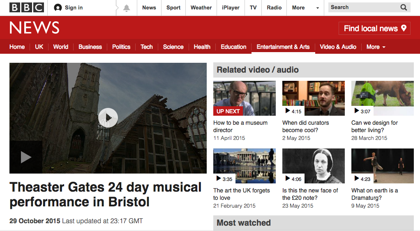The height and width of the screenshot is (231, 420).
Task: Click the 4:06 play duration badge
Action: click(293, 179)
